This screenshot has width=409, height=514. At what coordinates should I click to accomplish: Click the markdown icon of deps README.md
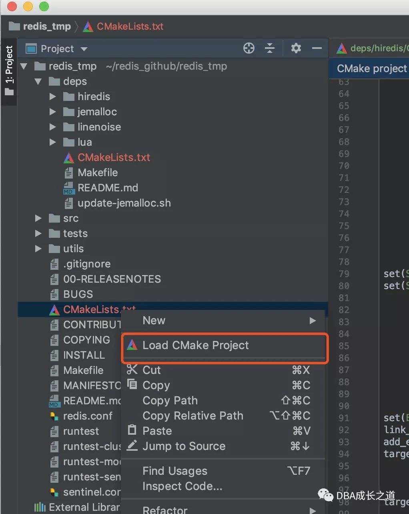tap(69, 188)
